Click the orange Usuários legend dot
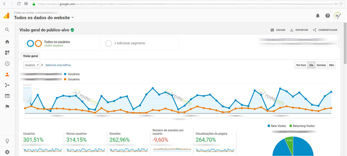Viewport: 347px width, 156px height. click(x=65, y=79)
